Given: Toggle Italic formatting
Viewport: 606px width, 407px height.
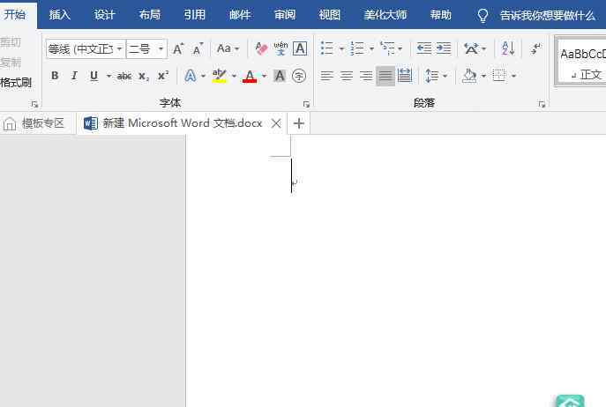Looking at the screenshot, I should click(x=74, y=76).
